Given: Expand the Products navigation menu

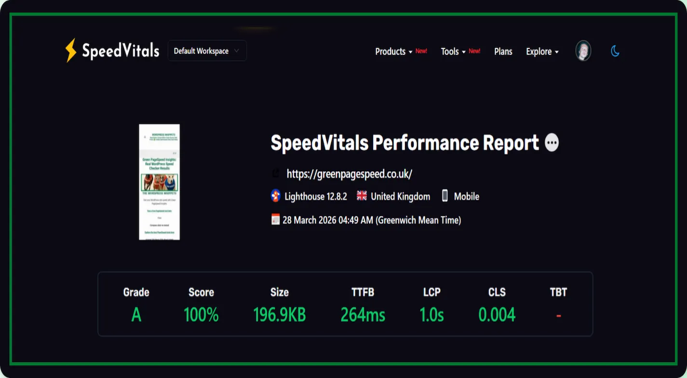Looking at the screenshot, I should [393, 51].
